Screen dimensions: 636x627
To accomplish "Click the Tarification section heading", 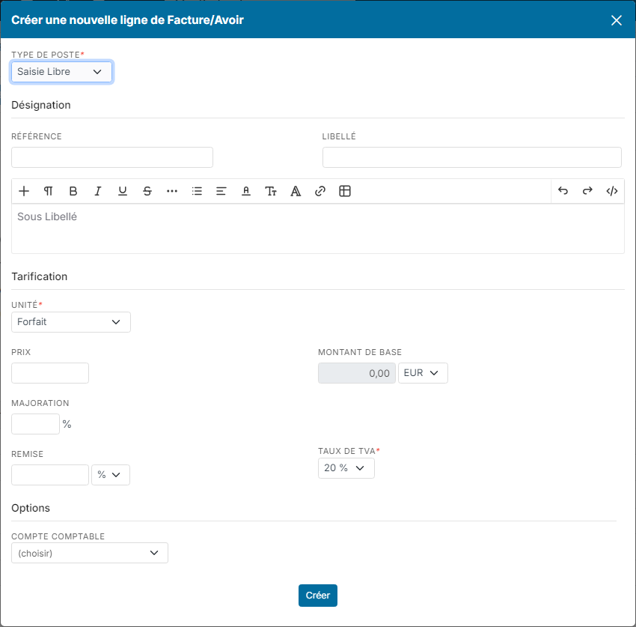I will pyautogui.click(x=40, y=276).
